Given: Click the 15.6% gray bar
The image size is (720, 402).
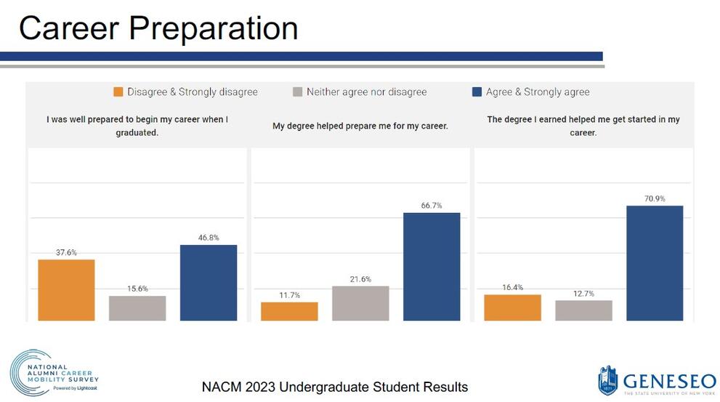Looking at the screenshot, I should 137,307.
